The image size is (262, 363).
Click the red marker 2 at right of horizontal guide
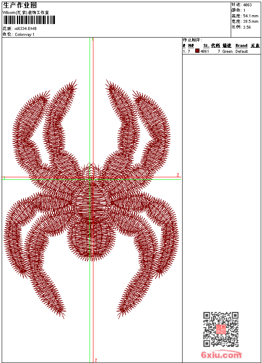[x=178, y=175]
